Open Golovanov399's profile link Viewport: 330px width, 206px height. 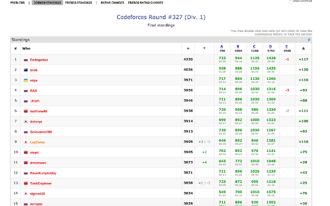(41, 132)
